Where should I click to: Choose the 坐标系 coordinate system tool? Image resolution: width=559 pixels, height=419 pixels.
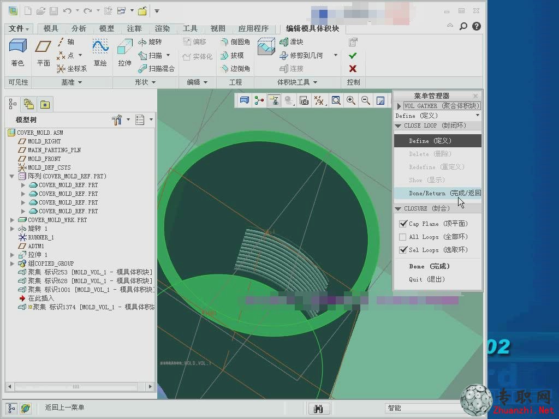[72, 68]
